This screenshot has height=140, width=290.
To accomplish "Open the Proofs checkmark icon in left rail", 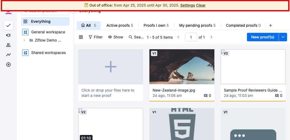I will click(8, 25).
